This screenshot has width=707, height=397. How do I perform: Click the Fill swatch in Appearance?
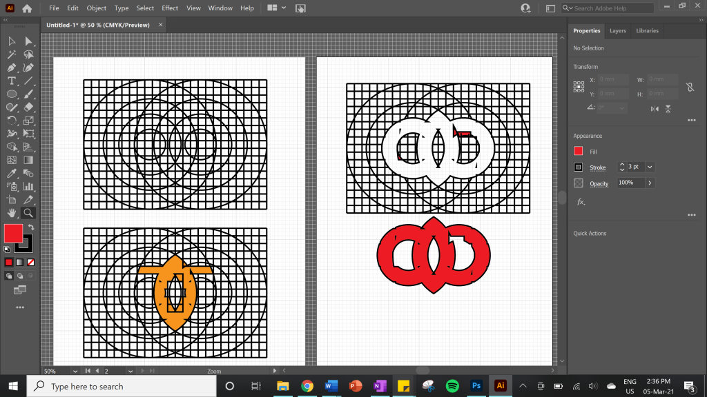[578, 151]
